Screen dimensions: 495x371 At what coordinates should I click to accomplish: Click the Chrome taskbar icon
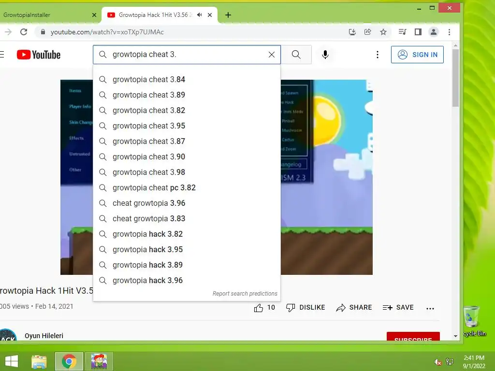pyautogui.click(x=69, y=361)
